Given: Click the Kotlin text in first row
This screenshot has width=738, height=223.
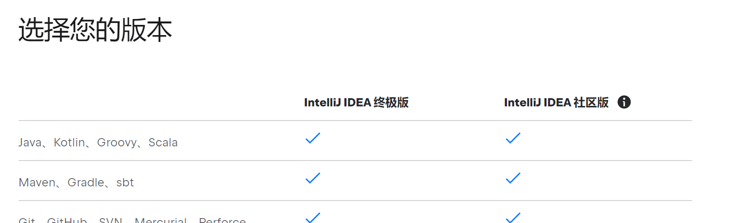Looking at the screenshot, I should point(69,143).
